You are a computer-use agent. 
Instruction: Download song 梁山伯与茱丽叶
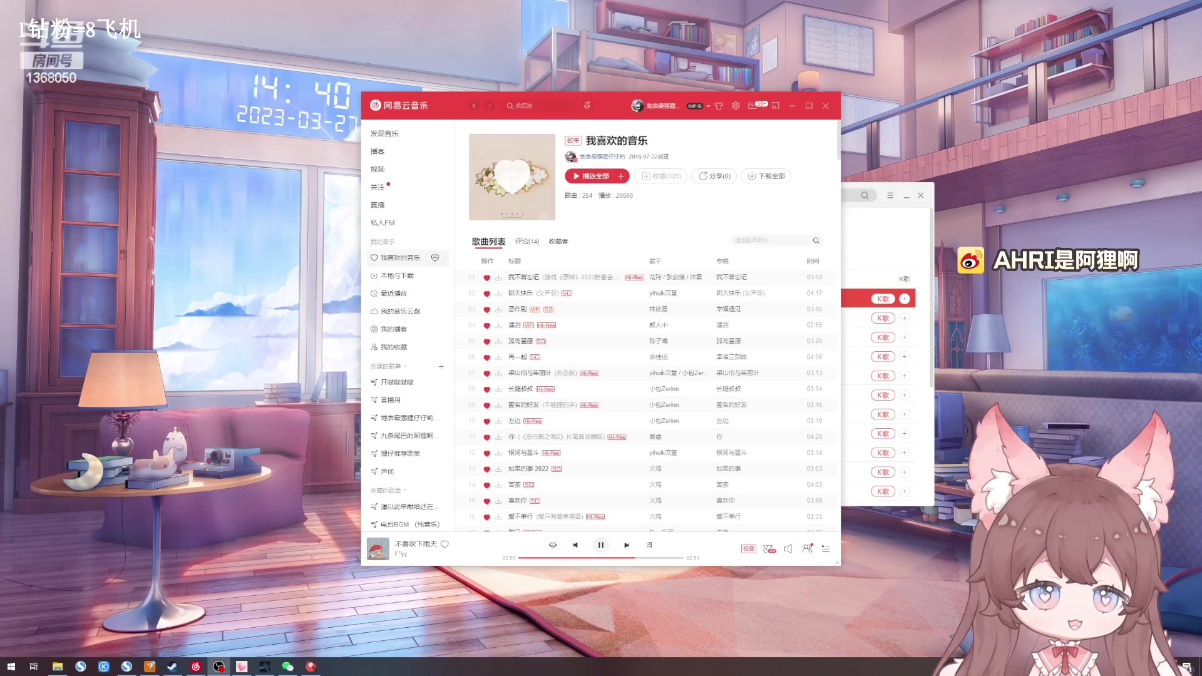tap(498, 373)
